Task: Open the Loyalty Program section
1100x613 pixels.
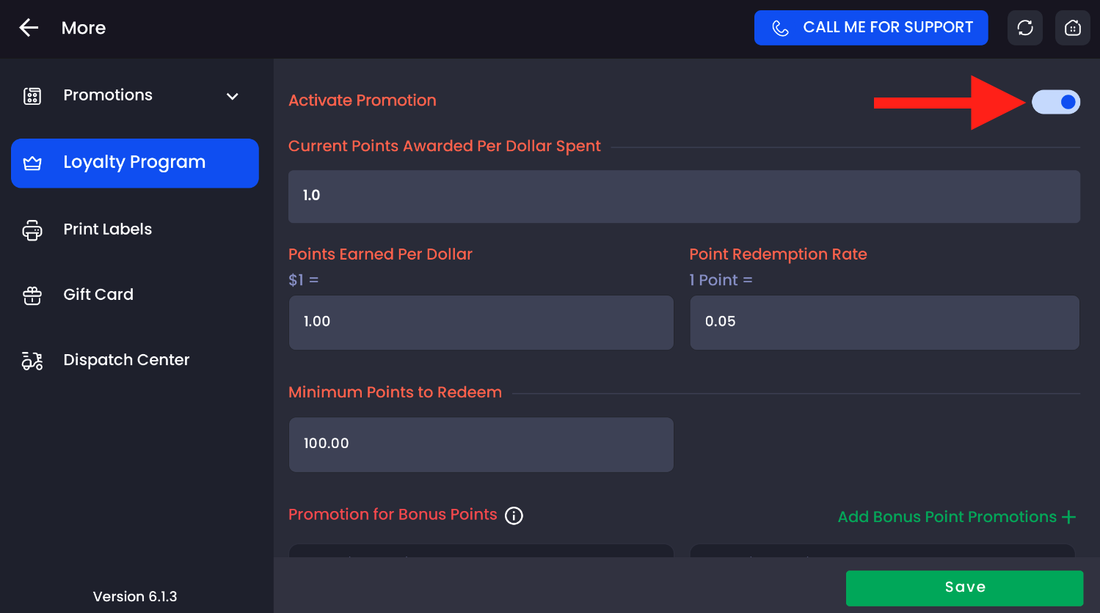Action: pyautogui.click(x=134, y=163)
